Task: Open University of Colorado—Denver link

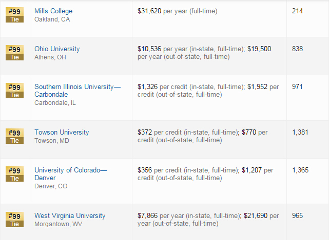Action: coord(70,174)
